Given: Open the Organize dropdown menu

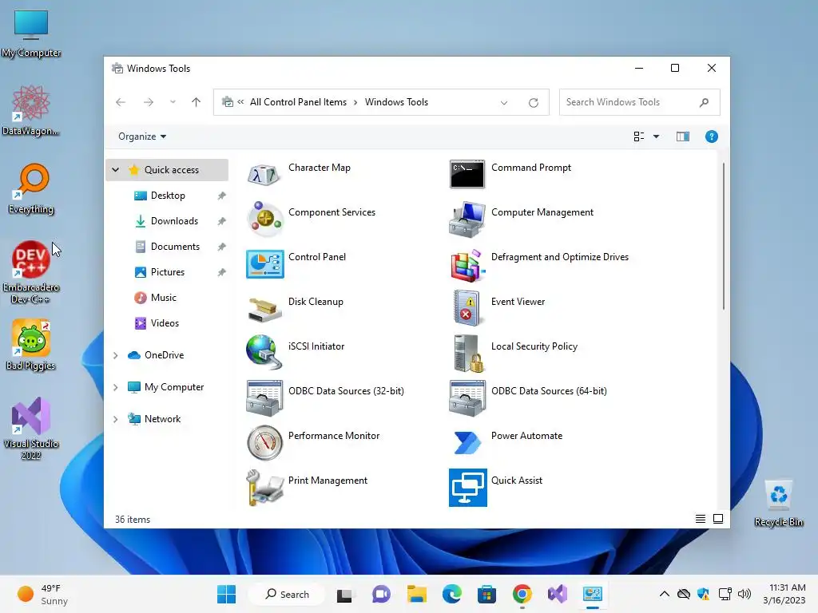Looking at the screenshot, I should (x=142, y=136).
